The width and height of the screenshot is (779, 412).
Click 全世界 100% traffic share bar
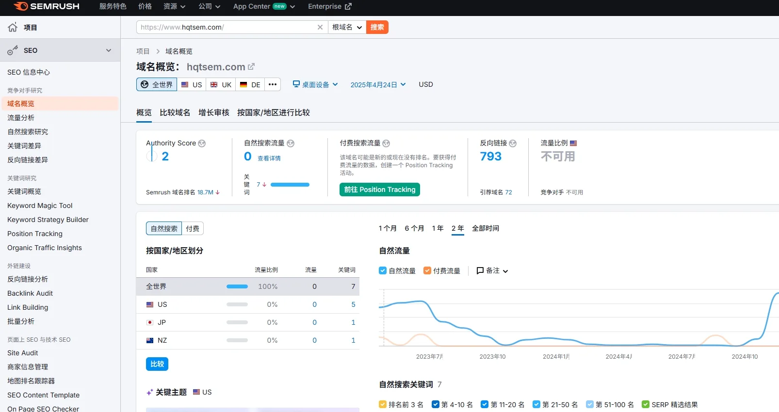pyautogui.click(x=237, y=286)
